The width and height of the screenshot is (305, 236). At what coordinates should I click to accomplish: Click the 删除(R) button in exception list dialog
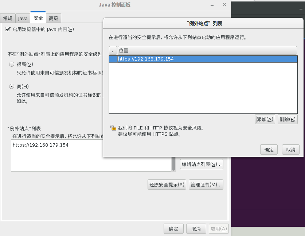coord(288,119)
